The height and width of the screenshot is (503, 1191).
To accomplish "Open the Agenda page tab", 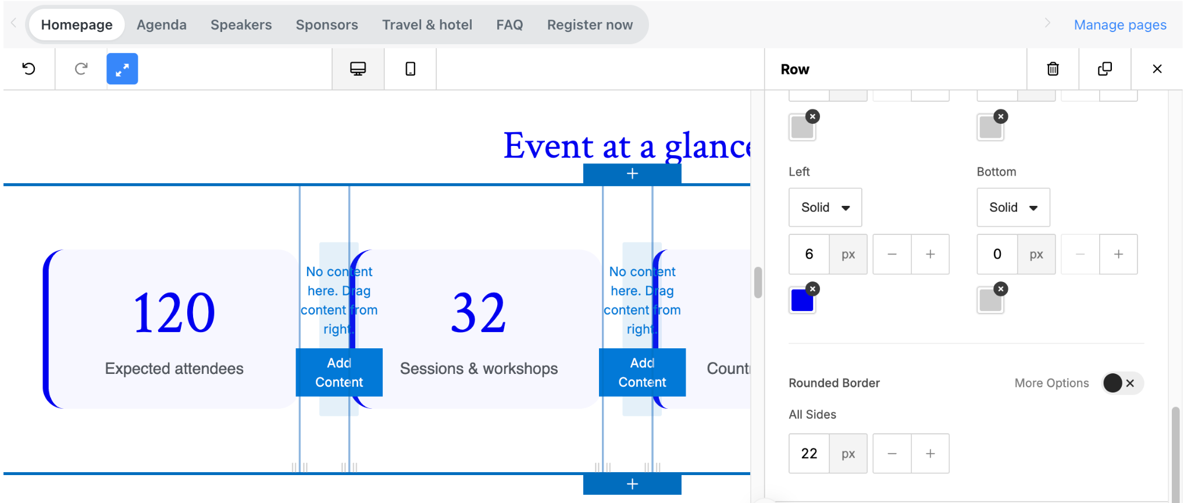I will point(162,25).
